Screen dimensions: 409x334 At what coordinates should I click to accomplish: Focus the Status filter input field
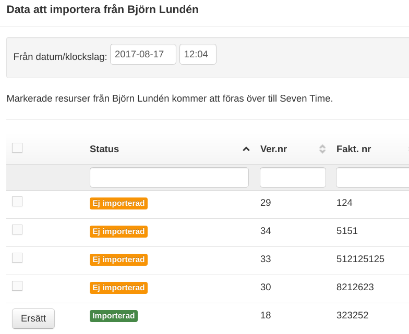pos(169,177)
